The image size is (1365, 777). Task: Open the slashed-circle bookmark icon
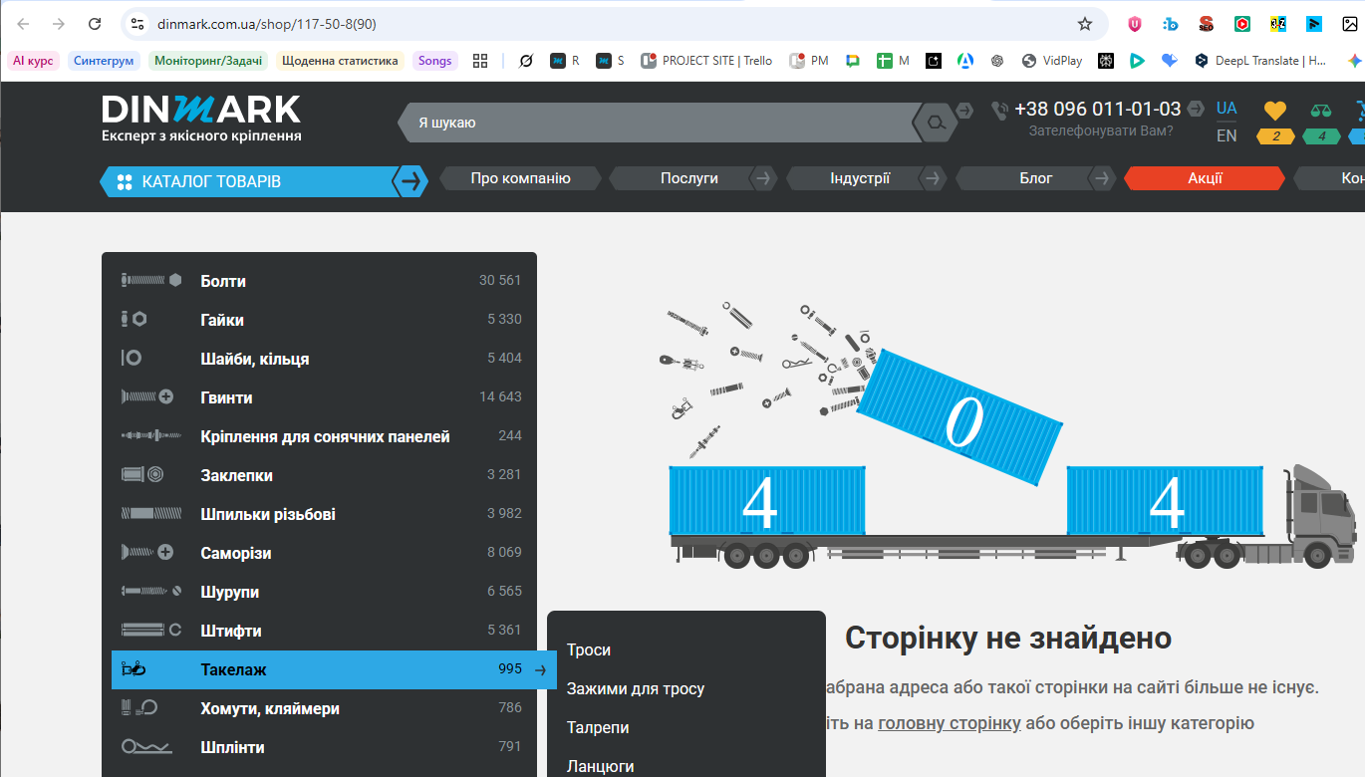pos(526,61)
